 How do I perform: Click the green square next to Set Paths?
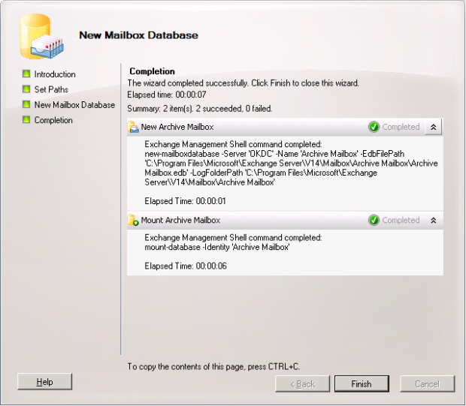(26, 89)
